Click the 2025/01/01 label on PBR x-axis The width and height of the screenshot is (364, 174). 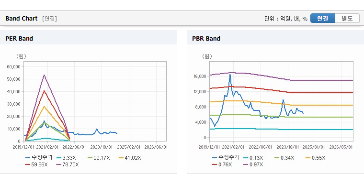[x=314, y=147]
